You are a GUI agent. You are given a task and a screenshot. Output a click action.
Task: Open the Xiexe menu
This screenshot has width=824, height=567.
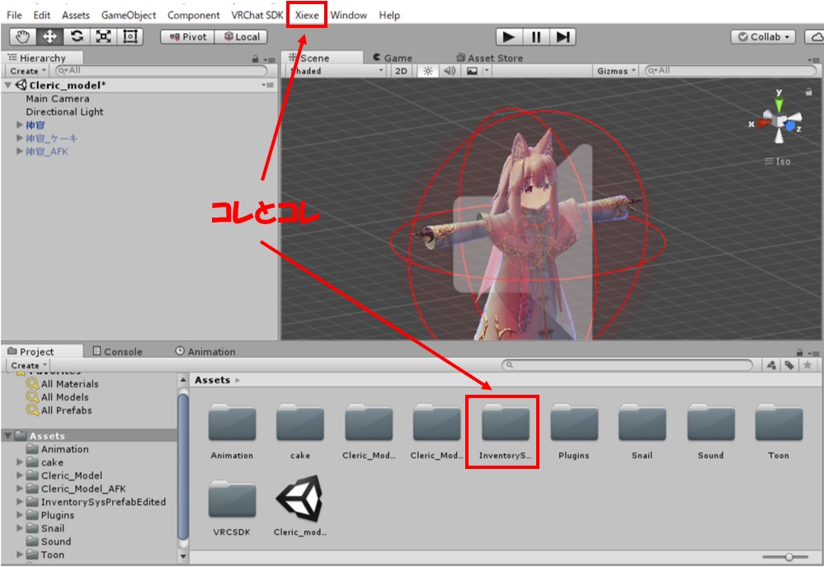307,15
